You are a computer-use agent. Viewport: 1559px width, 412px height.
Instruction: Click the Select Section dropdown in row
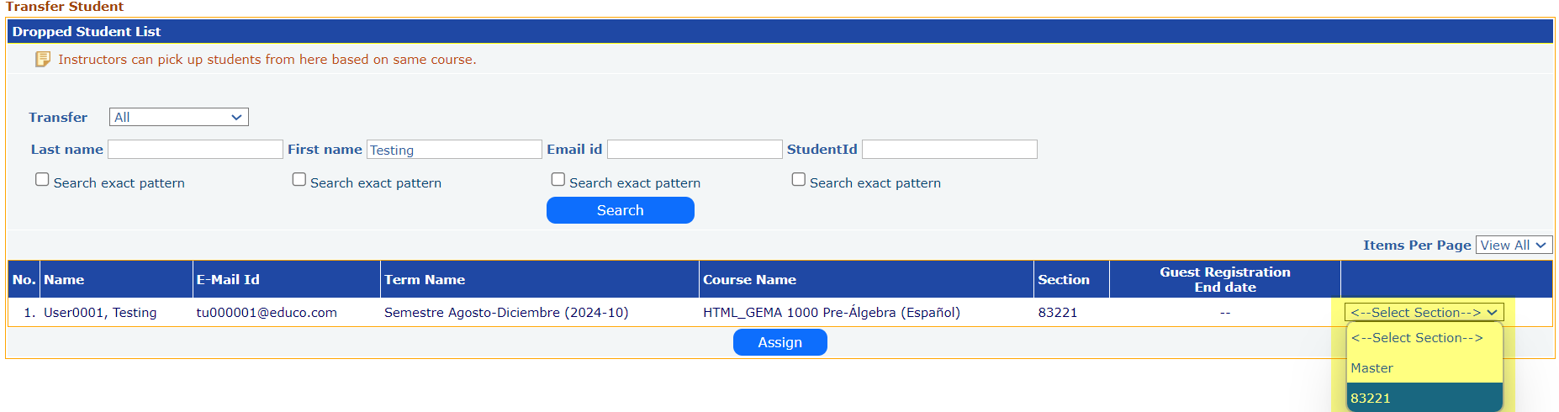click(x=1424, y=312)
